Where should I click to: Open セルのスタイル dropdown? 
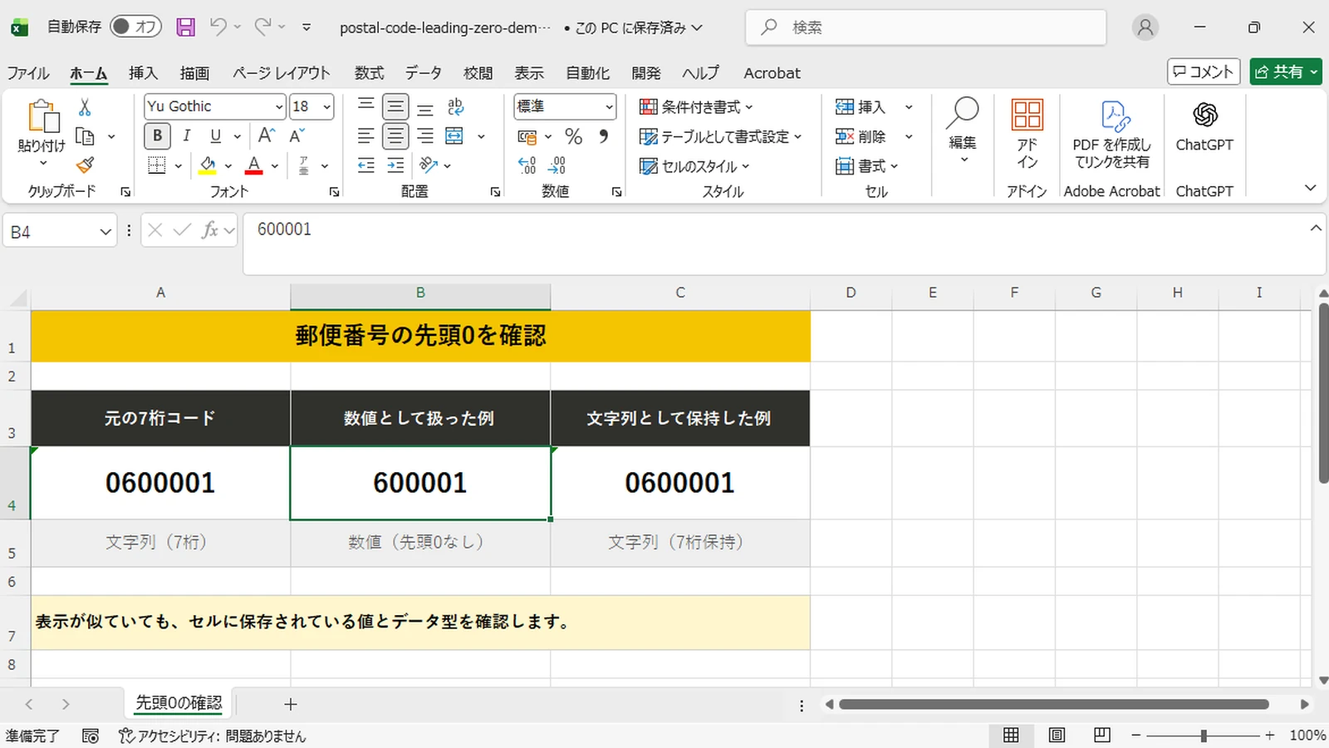coord(694,166)
